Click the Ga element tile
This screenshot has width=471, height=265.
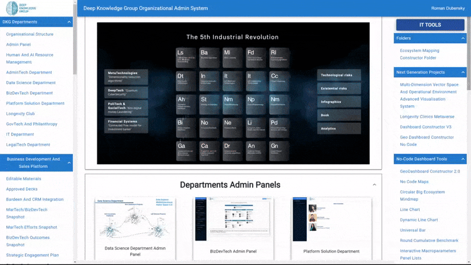coord(186,151)
